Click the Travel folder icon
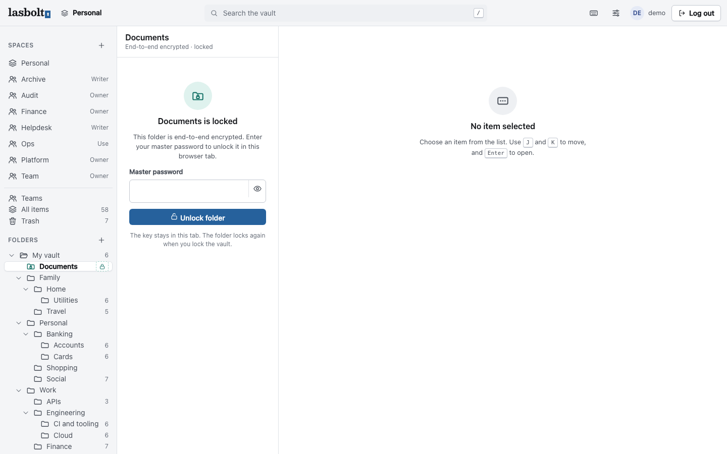The image size is (727, 454). tap(38, 311)
